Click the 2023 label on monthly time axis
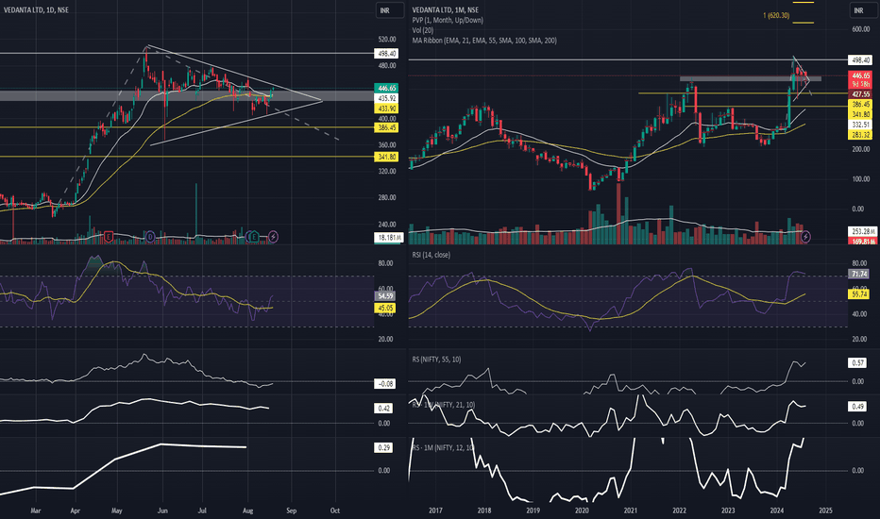880x519 pixels. tap(728, 511)
